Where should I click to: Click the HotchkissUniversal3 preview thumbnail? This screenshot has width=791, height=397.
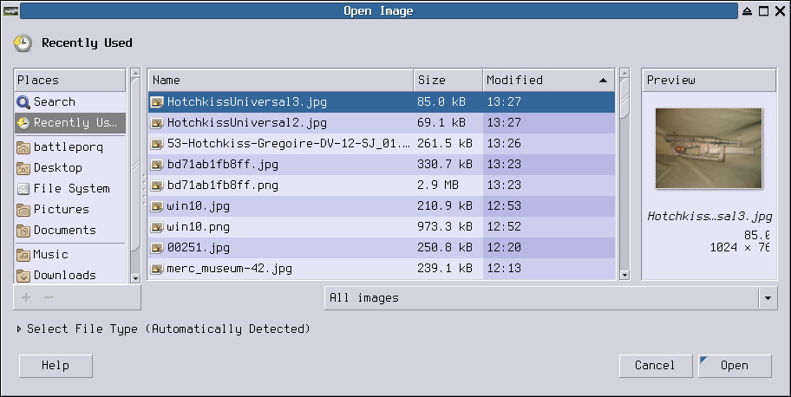tap(709, 149)
